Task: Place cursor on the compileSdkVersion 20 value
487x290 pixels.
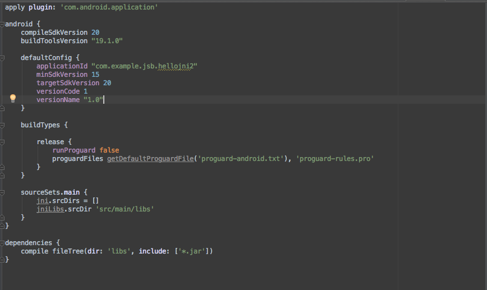Action: [x=95, y=33]
